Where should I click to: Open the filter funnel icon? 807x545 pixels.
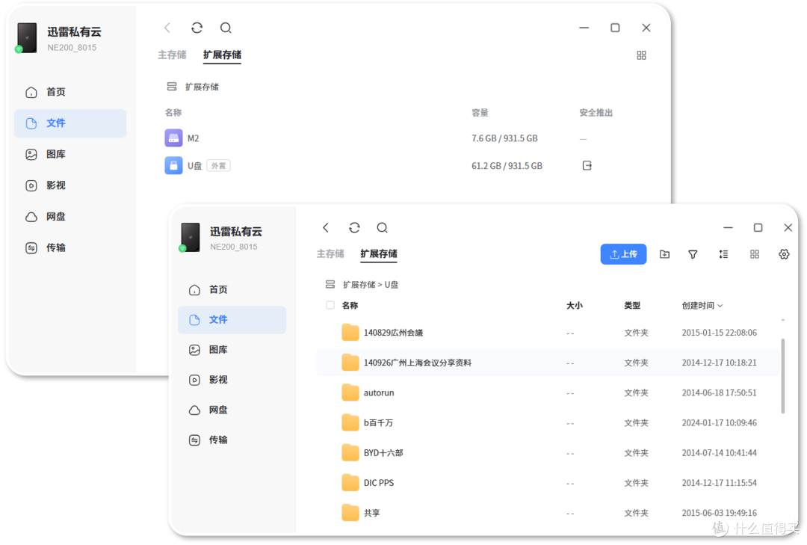(693, 254)
